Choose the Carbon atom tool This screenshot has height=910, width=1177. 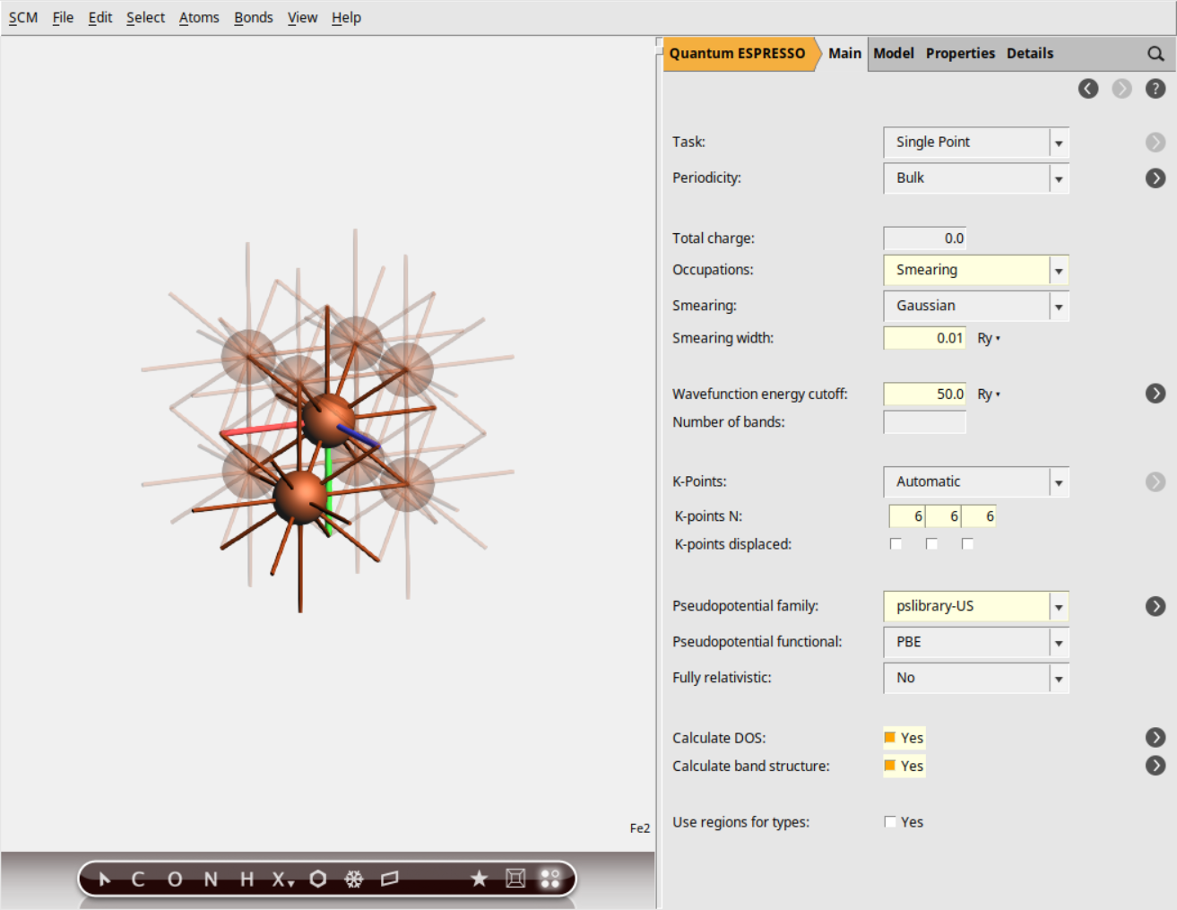click(x=137, y=879)
